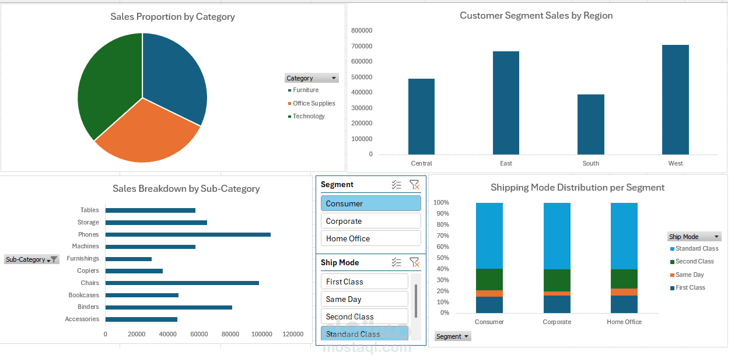
Task: Select Consumer in the Segment slicer
Action: (x=370, y=203)
